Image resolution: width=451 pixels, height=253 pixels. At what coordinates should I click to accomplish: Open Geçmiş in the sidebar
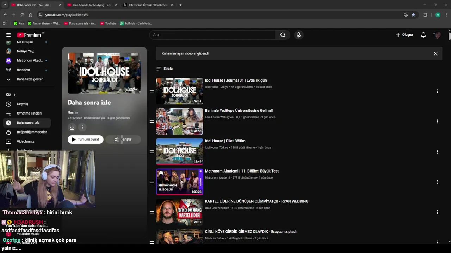pyautogui.click(x=27, y=104)
